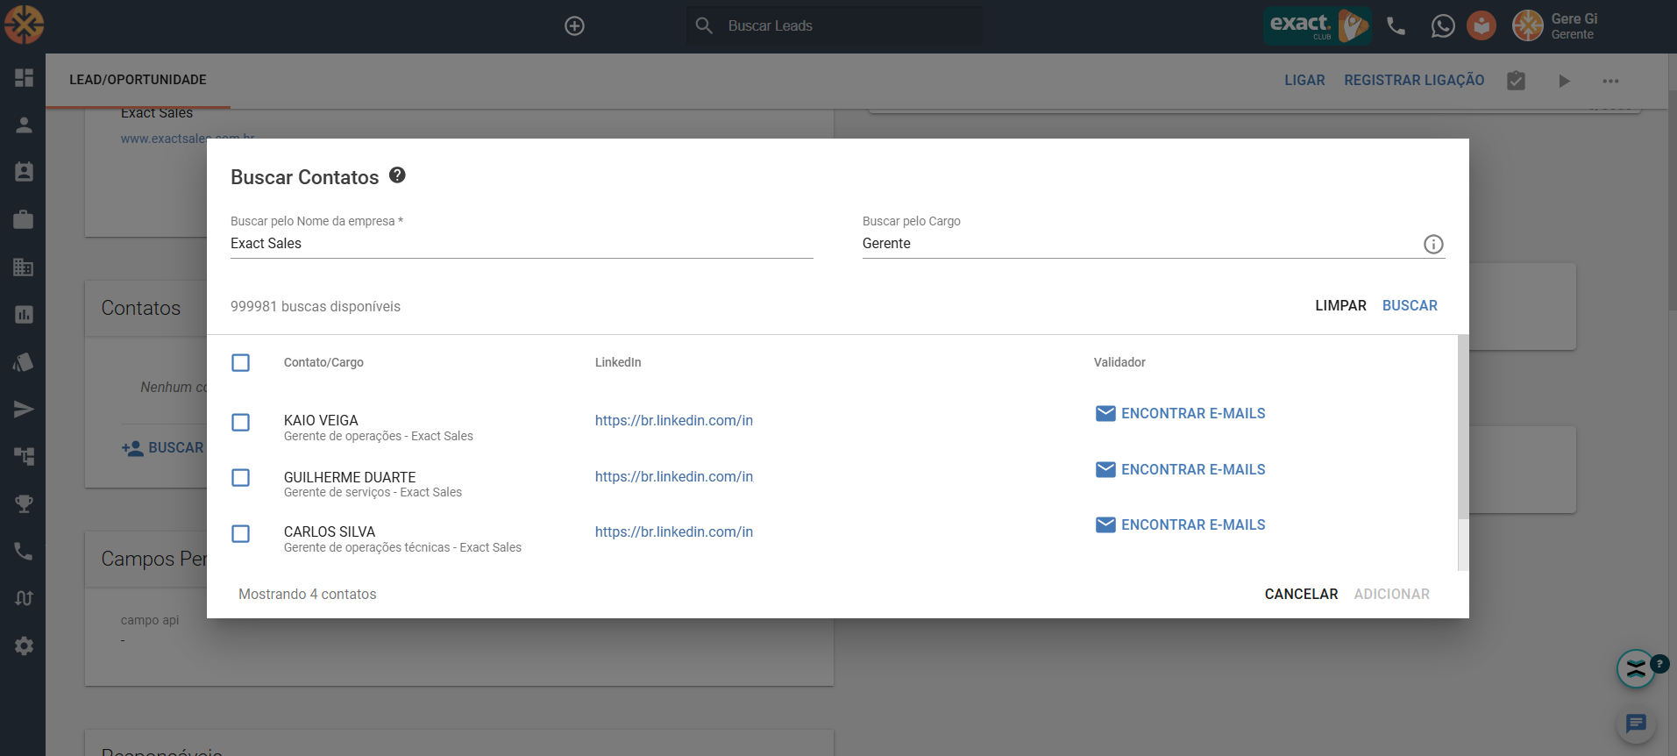
Task: Click the task checklist icon near Registrar Ligação
Action: 1516,81
